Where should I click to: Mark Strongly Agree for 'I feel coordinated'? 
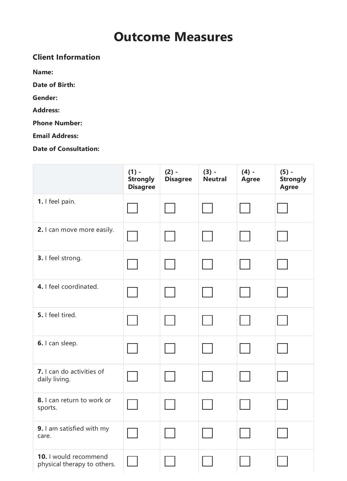pos(282,292)
